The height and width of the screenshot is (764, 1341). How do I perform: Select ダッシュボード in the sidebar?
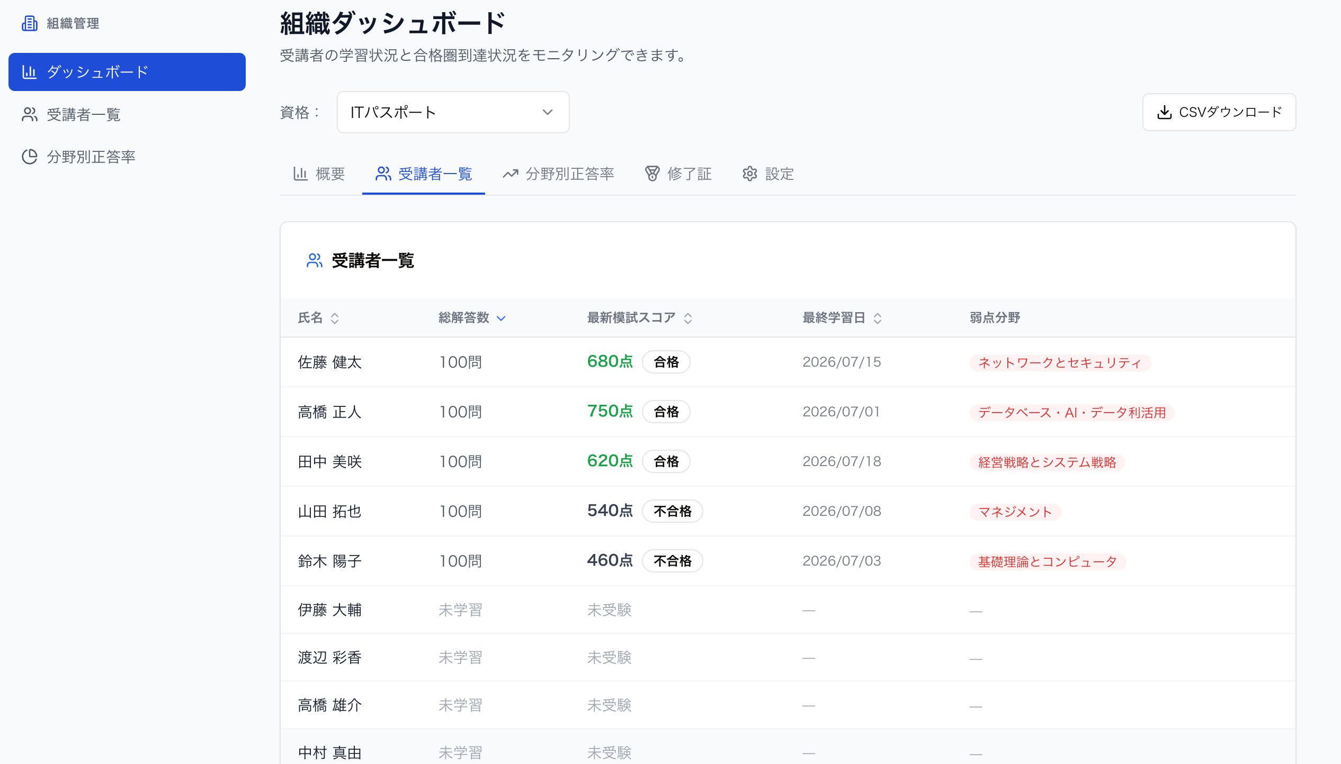tap(127, 72)
